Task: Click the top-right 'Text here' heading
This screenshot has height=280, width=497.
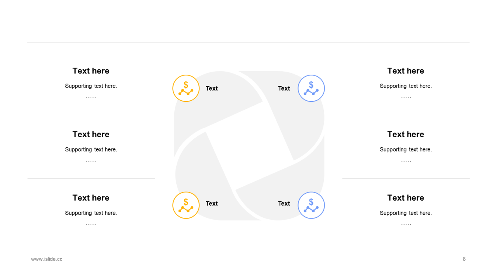Action: pos(406,71)
